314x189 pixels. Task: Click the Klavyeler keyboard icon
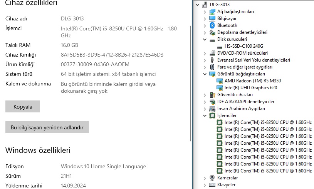click(212, 185)
